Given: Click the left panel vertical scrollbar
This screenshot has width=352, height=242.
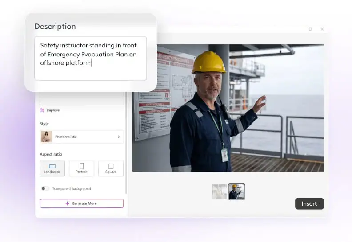Looking at the screenshot, I should pos(126,143).
